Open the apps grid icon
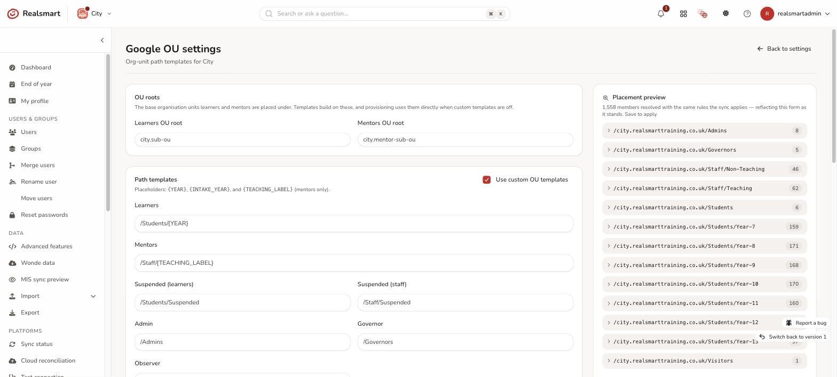The image size is (837, 377). [x=683, y=14]
